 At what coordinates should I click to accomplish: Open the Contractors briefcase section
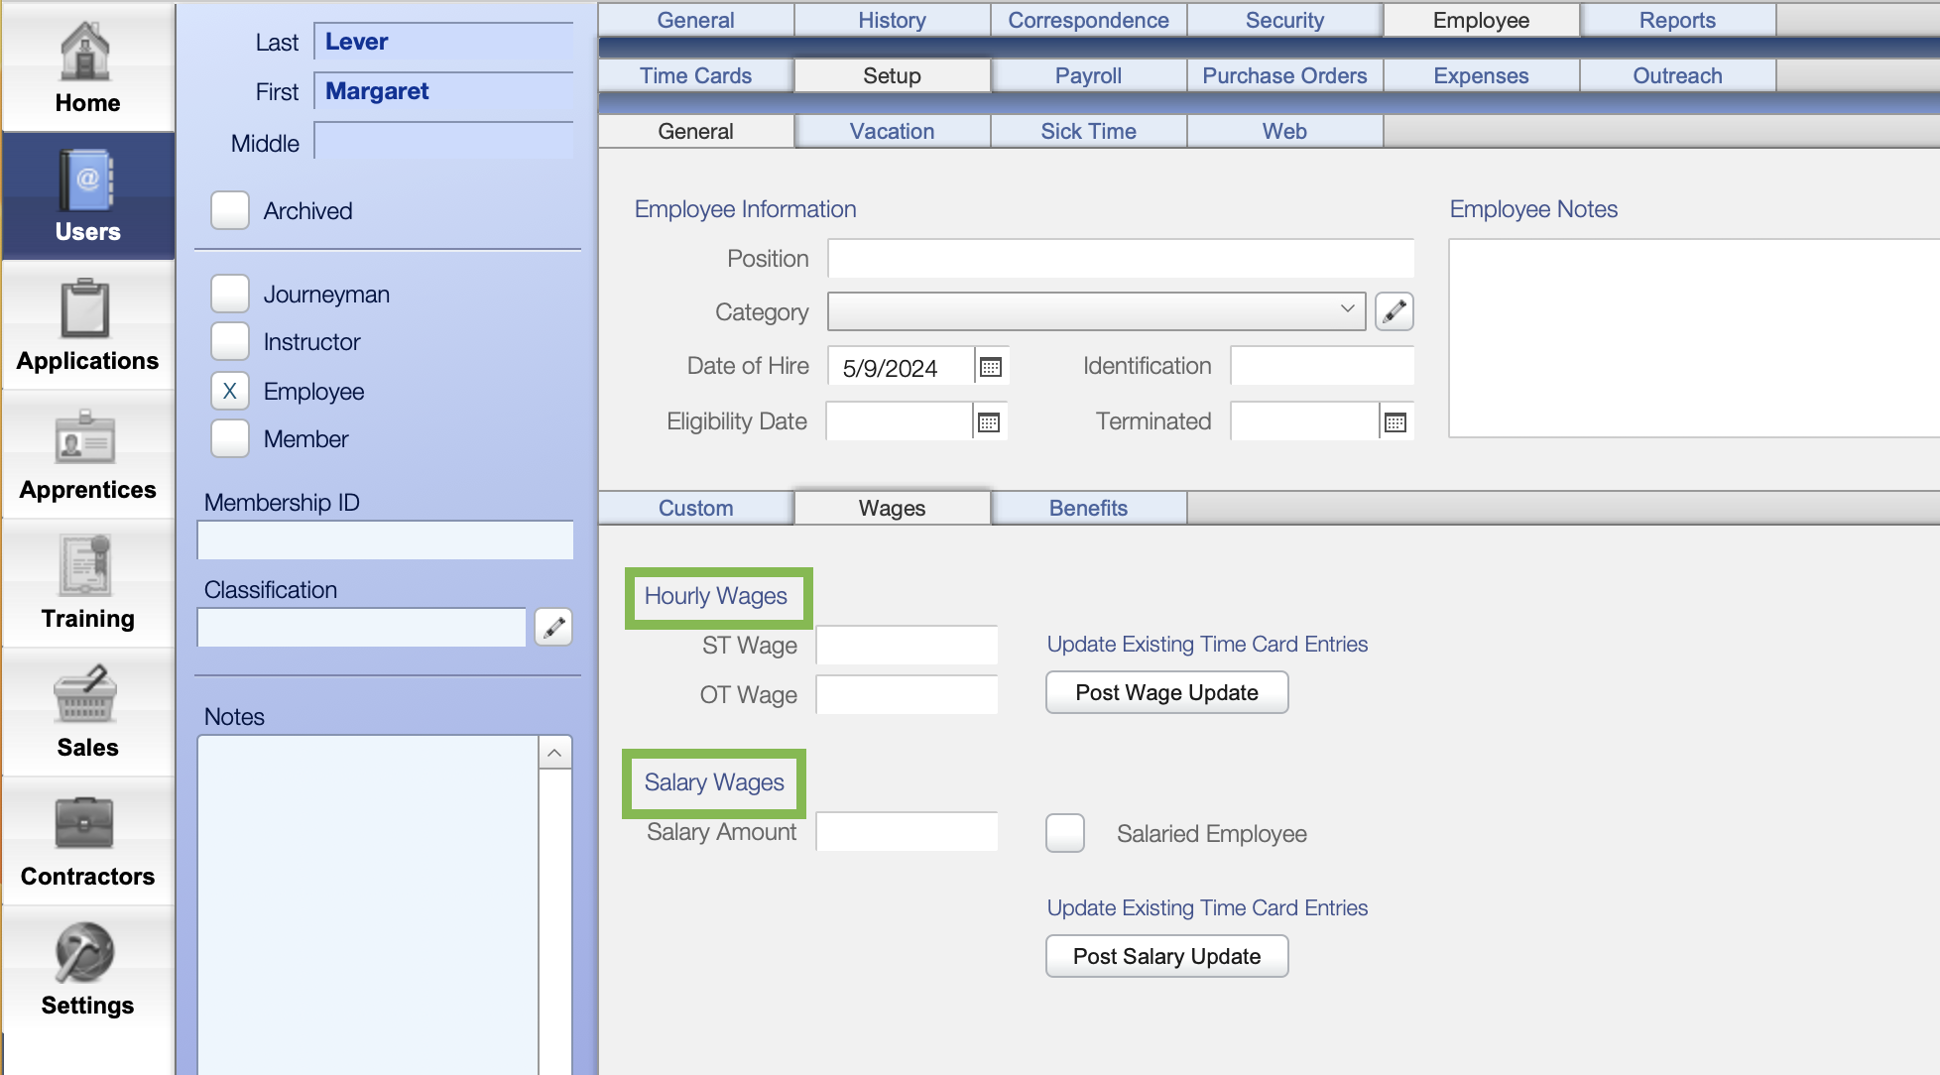click(87, 841)
